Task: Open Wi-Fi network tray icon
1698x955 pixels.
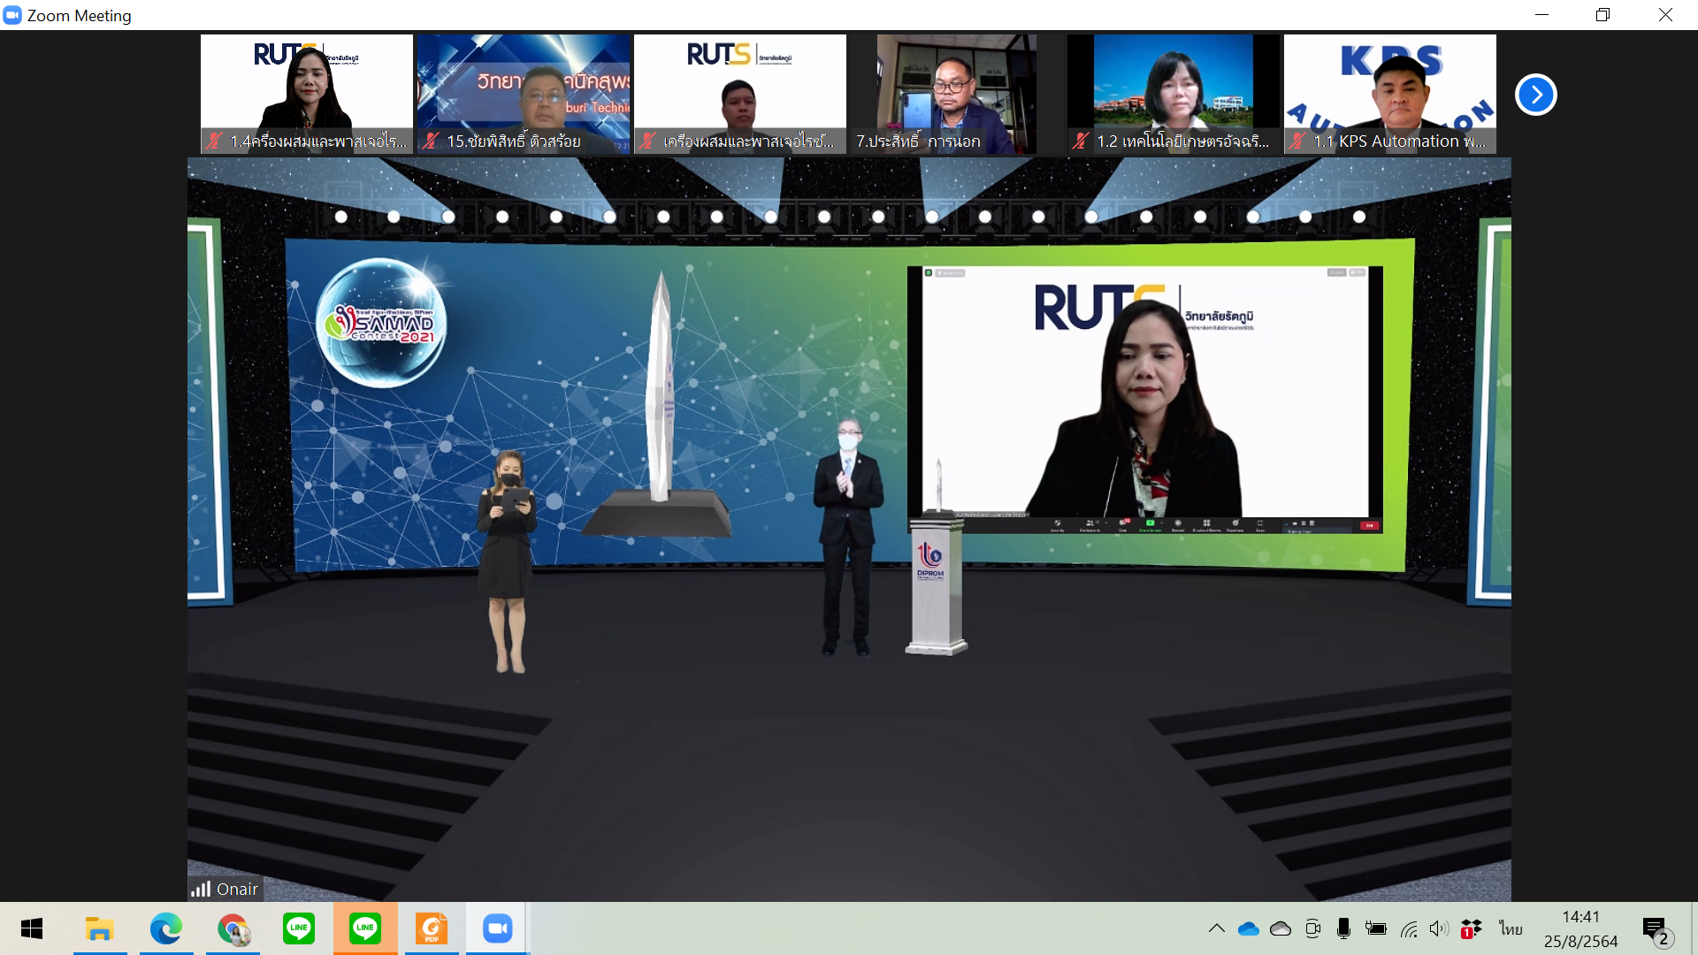Action: (x=1408, y=928)
